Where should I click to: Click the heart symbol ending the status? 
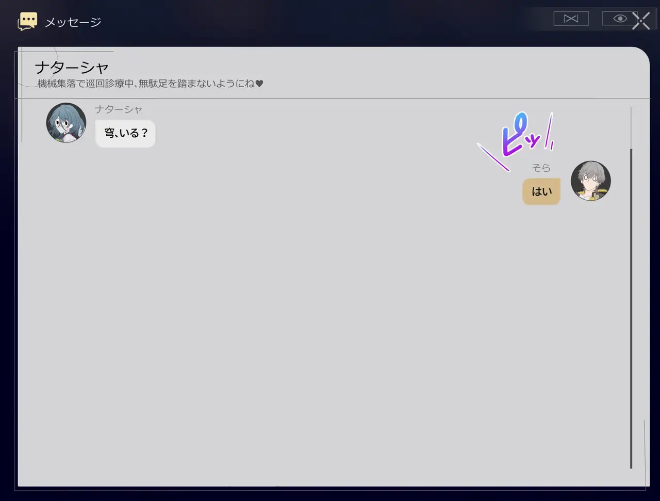[259, 84]
